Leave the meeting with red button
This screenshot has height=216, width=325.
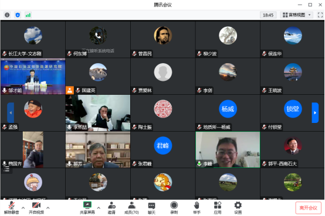pyautogui.click(x=308, y=208)
